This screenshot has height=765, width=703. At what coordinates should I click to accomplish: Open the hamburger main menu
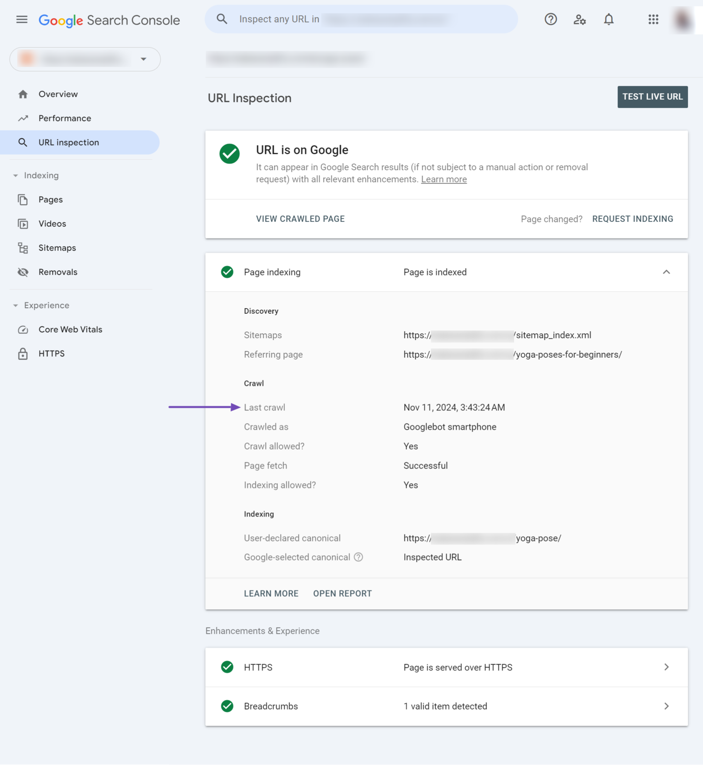point(22,20)
